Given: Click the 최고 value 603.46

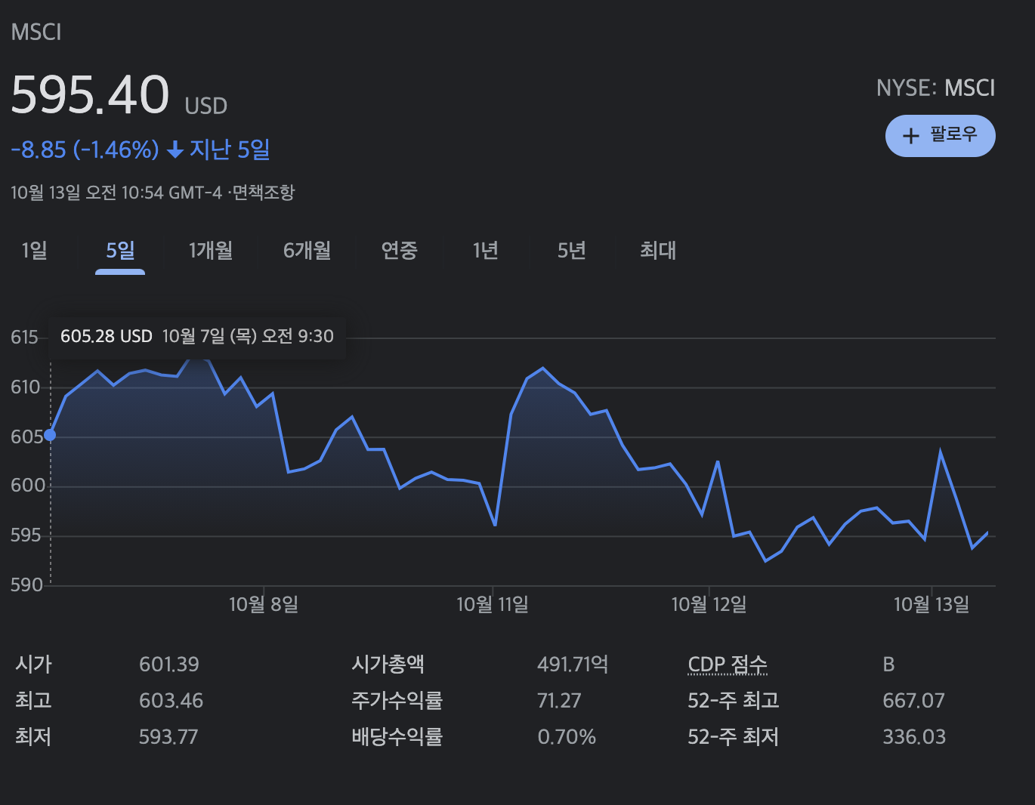Looking at the screenshot, I should (171, 701).
